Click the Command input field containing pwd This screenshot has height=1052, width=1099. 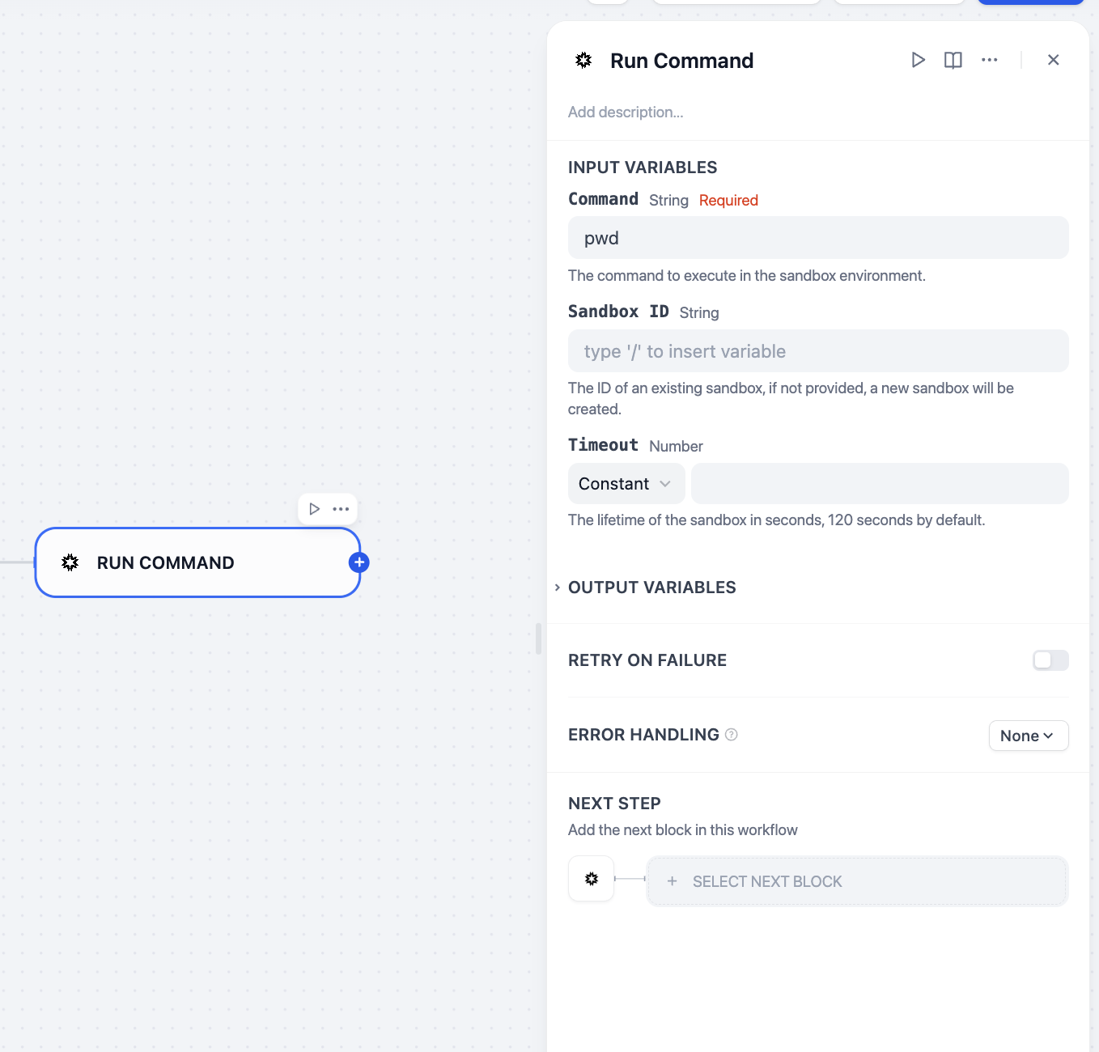(x=818, y=238)
